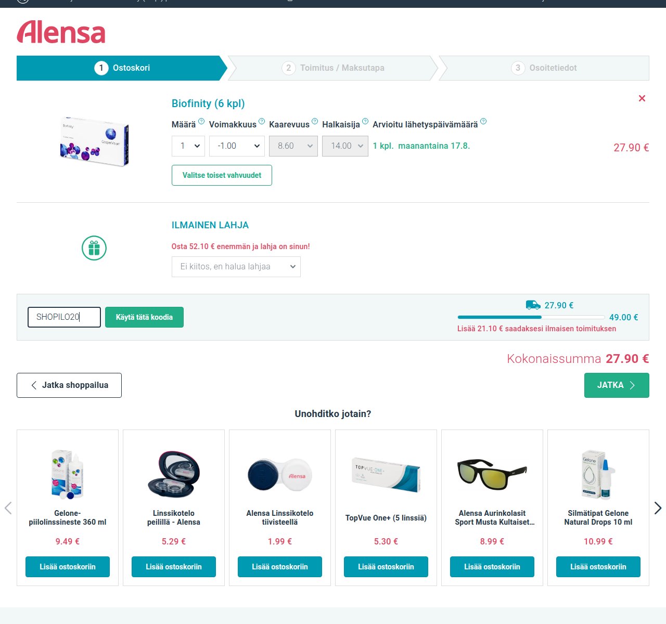Image resolution: width=666 pixels, height=624 pixels.
Task: Show next recommended products with the right arrow
Action: 658,508
